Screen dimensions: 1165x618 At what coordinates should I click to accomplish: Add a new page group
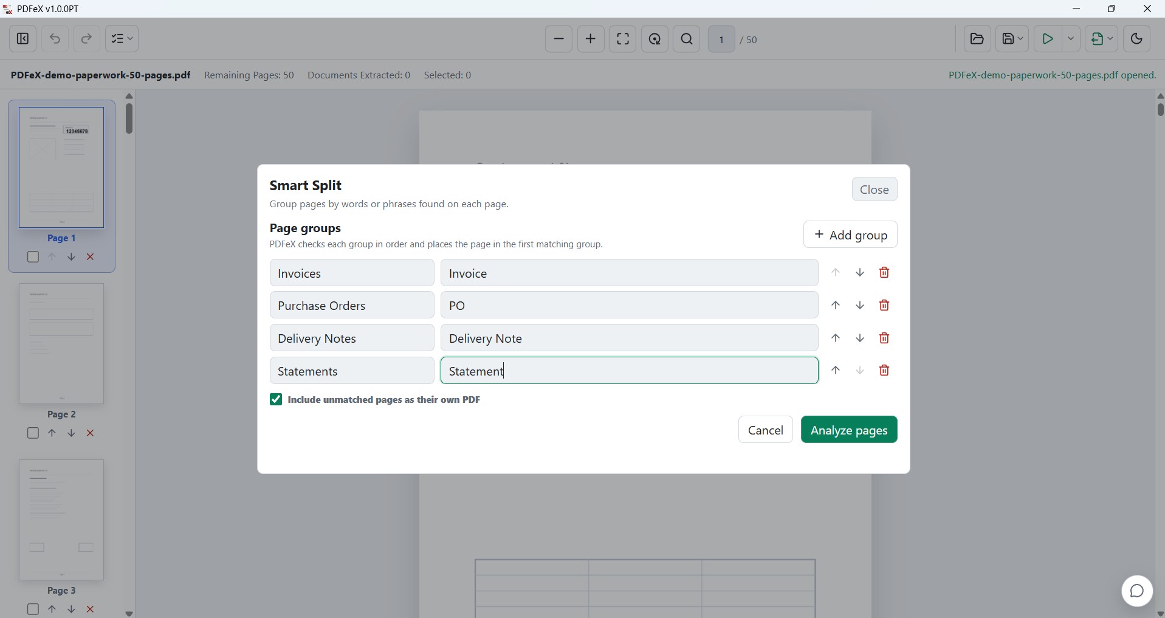(850, 235)
